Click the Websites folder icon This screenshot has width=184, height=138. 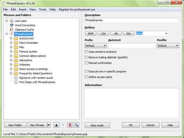pyautogui.click(x=16, y=65)
